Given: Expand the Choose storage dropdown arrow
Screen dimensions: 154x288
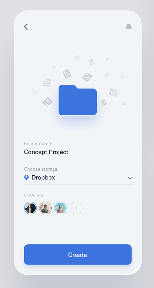Looking at the screenshot, I should pos(130,178).
